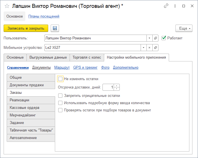Select the Автозаполнение side tab

[31, 138]
